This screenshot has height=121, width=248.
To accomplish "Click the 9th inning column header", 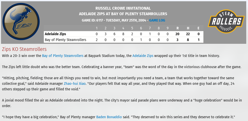I will coord(167,28).
